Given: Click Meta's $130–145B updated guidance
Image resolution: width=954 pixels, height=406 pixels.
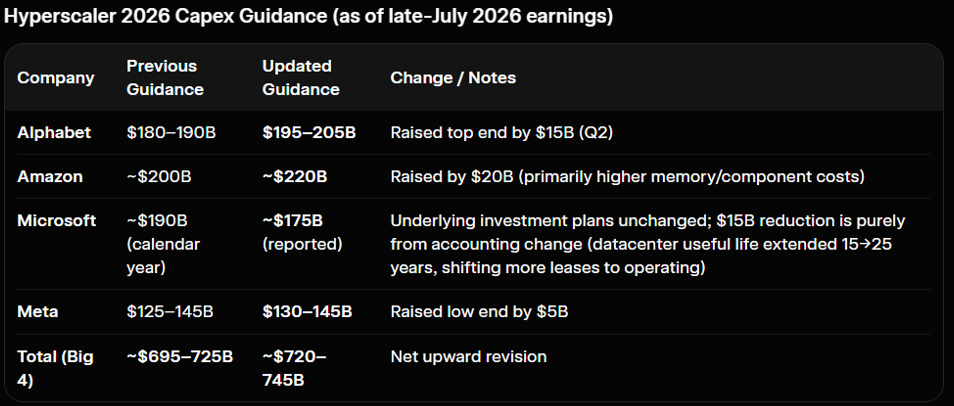Looking at the screenshot, I should coord(307,311).
